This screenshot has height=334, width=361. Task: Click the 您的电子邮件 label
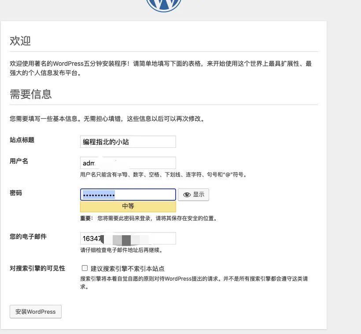click(28, 236)
